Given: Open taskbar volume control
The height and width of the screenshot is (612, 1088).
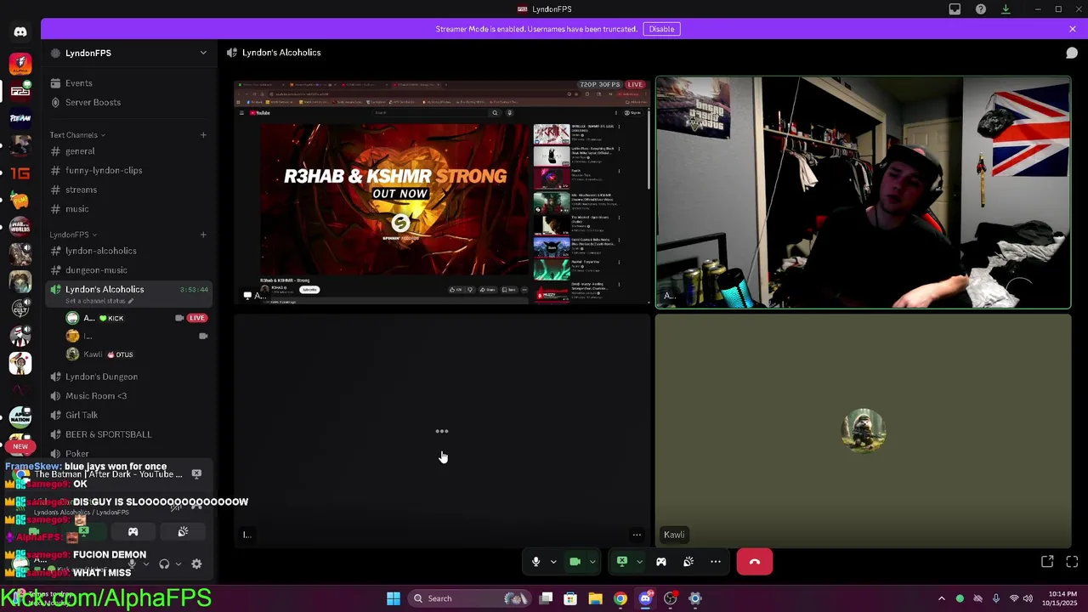Looking at the screenshot, I should 1028,598.
